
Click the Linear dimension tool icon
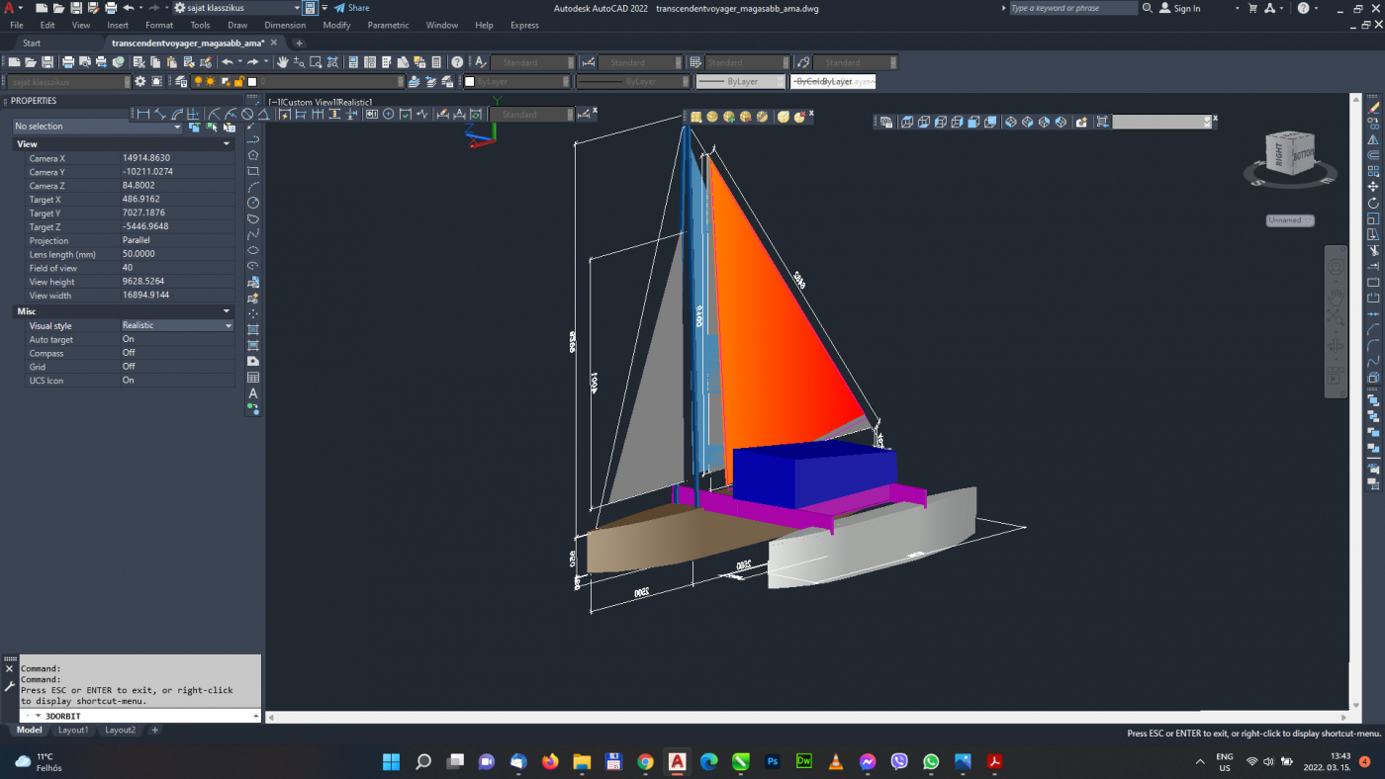pyautogui.click(x=143, y=115)
